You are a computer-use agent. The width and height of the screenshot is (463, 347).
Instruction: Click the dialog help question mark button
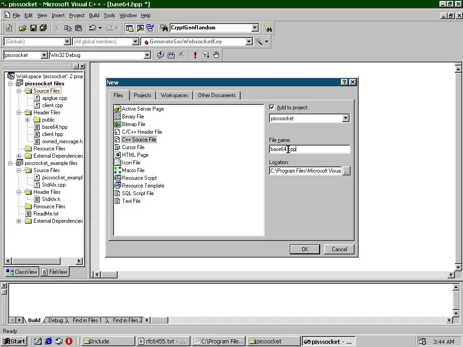click(344, 82)
